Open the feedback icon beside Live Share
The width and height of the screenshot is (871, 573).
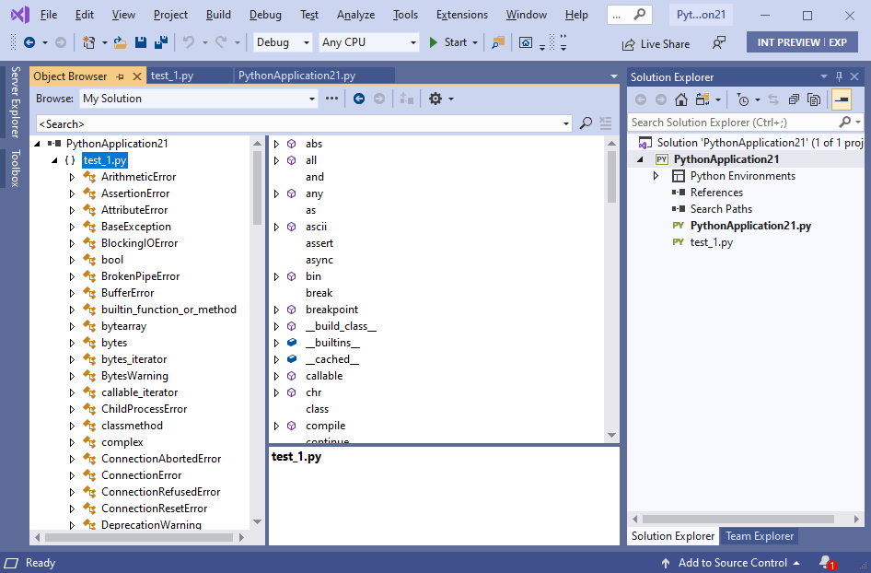[719, 42]
